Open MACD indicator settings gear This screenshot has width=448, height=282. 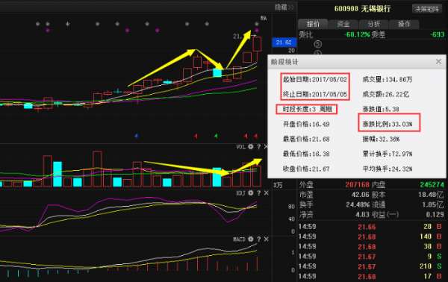[x=251, y=239]
